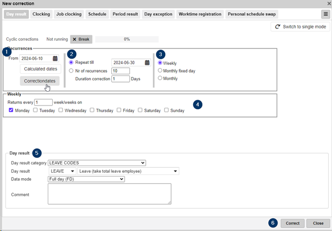The height and width of the screenshot is (231, 332).
Task: Close the New correction dialog via X
Action: 329,3
